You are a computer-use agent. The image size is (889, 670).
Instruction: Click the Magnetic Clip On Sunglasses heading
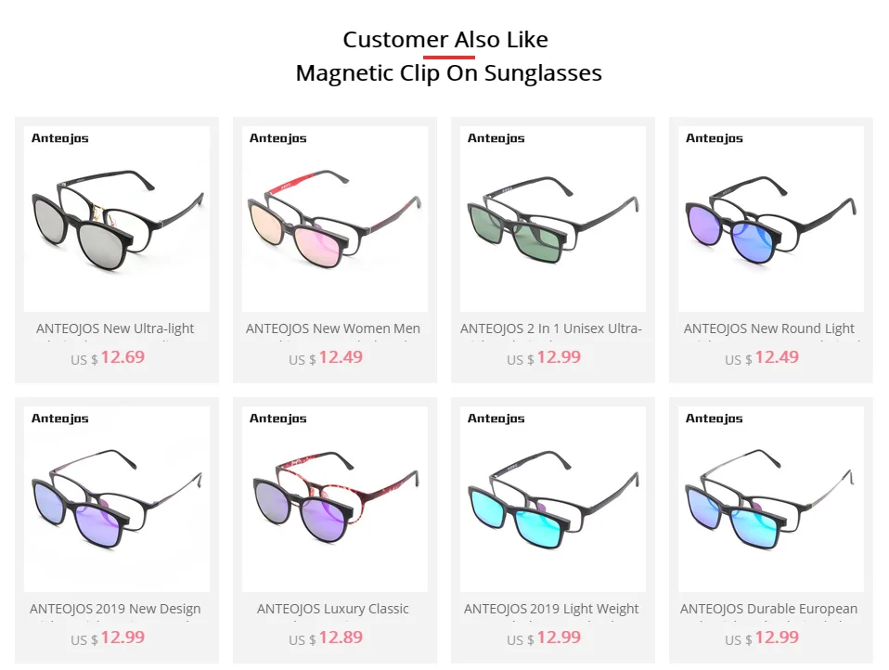click(x=448, y=73)
